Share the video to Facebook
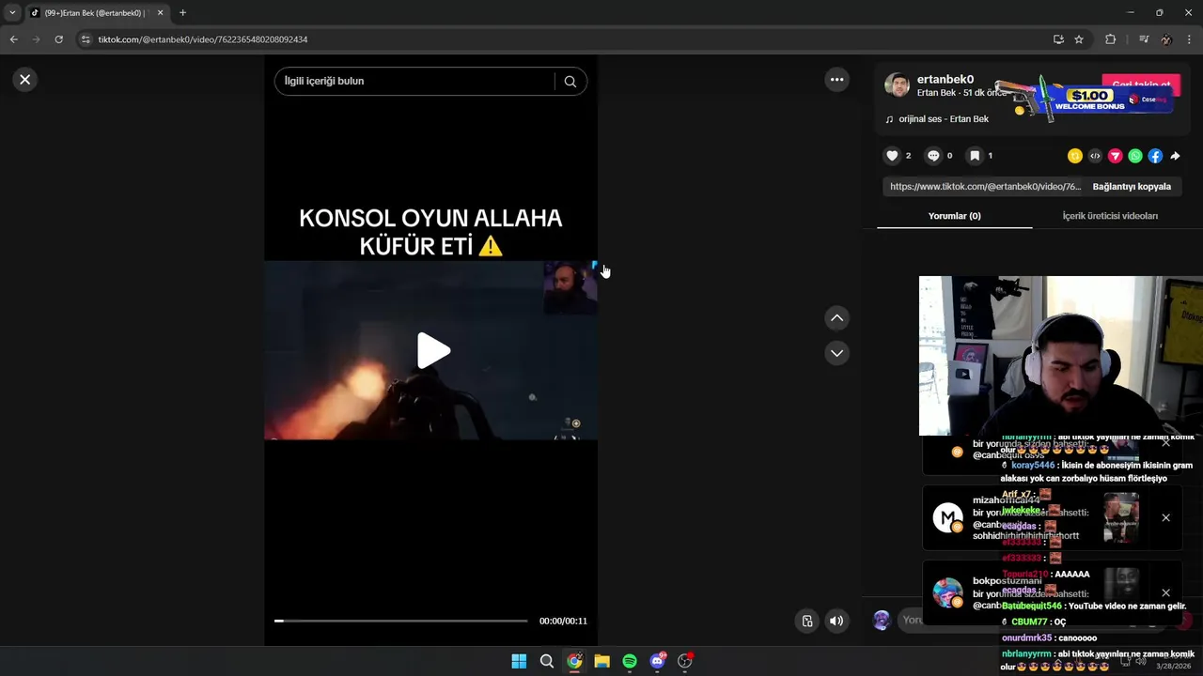Viewport: 1203px width, 676px height. 1155,156
